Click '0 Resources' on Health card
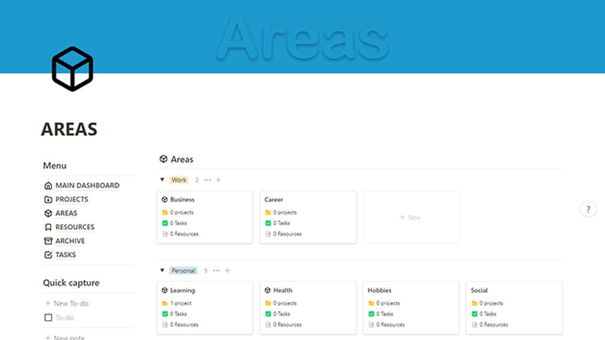 [288, 325]
